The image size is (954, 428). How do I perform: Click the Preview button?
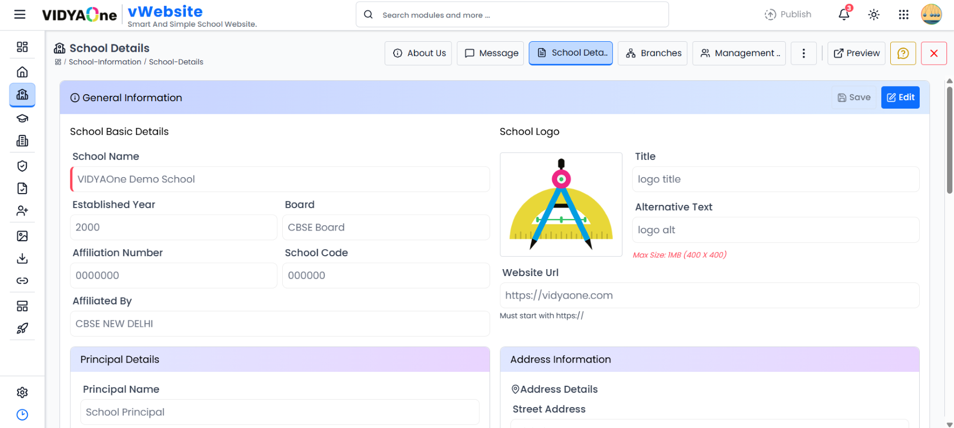tap(856, 53)
